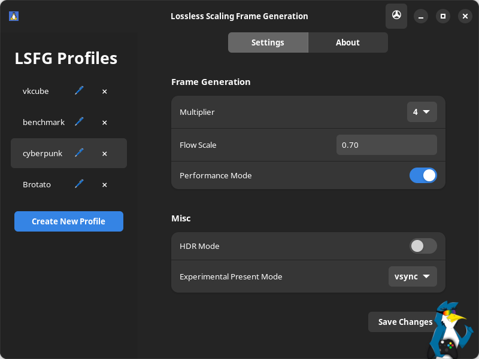Switch to the About tab
Image resolution: width=479 pixels, height=359 pixels.
(x=348, y=42)
